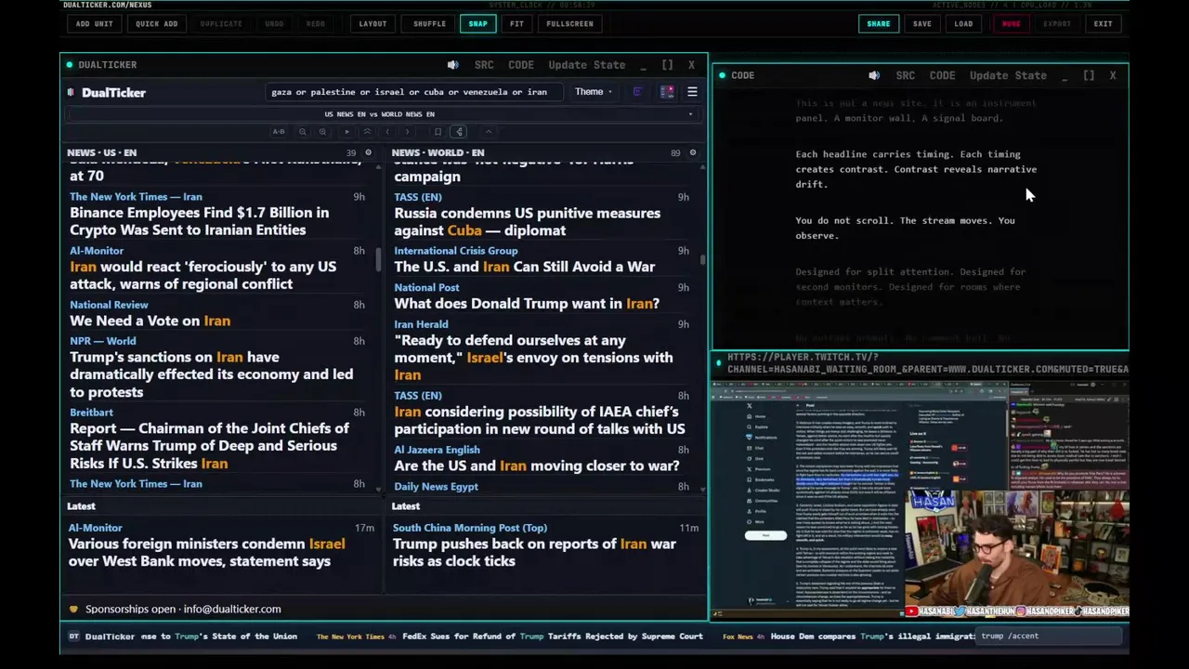The width and height of the screenshot is (1189, 669).
Task: Open 'Are the US and Iran moving closer to war?'
Action: click(537, 466)
